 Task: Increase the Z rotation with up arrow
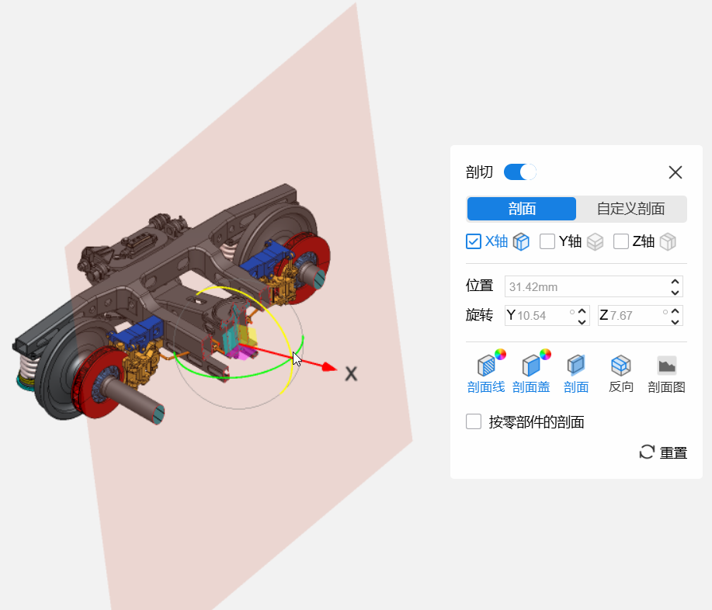coord(676,310)
